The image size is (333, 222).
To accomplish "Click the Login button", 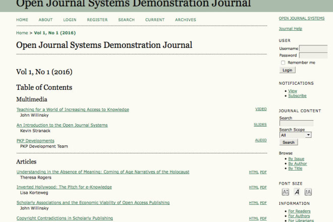I will point(288,70).
